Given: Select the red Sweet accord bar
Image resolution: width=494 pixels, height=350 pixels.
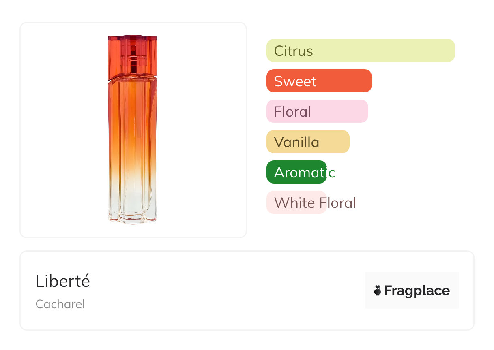Looking at the screenshot, I should click(x=319, y=81).
